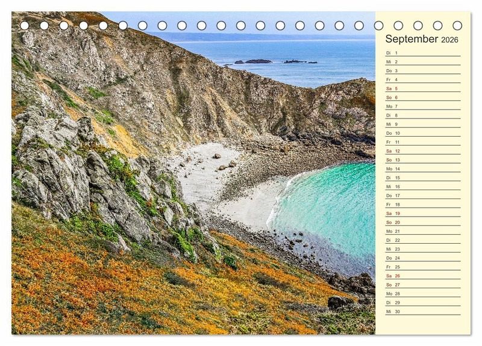Click the leftmost spiral binding hole
Image resolution: width=482 pixels, height=346 pixels.
pyautogui.click(x=25, y=25)
